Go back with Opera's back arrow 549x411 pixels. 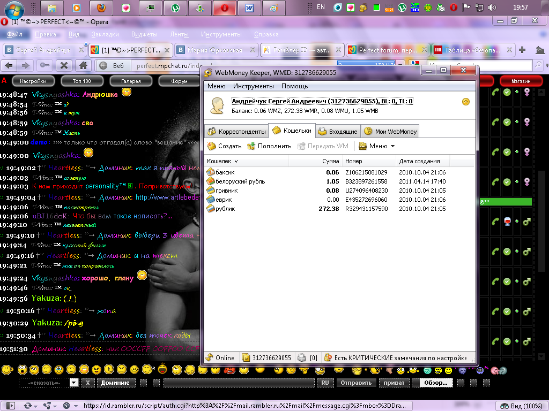(10, 65)
